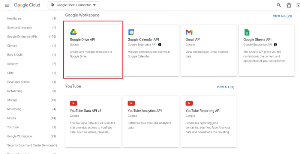Click View All (3) for YouTube
Image resolution: width=300 pixels, height=154 pixels.
coord(225,87)
